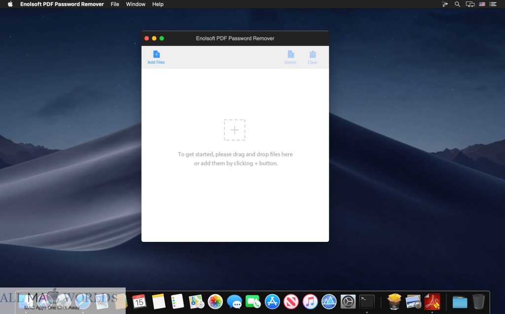Open Reminders from the Dock

[178, 302]
